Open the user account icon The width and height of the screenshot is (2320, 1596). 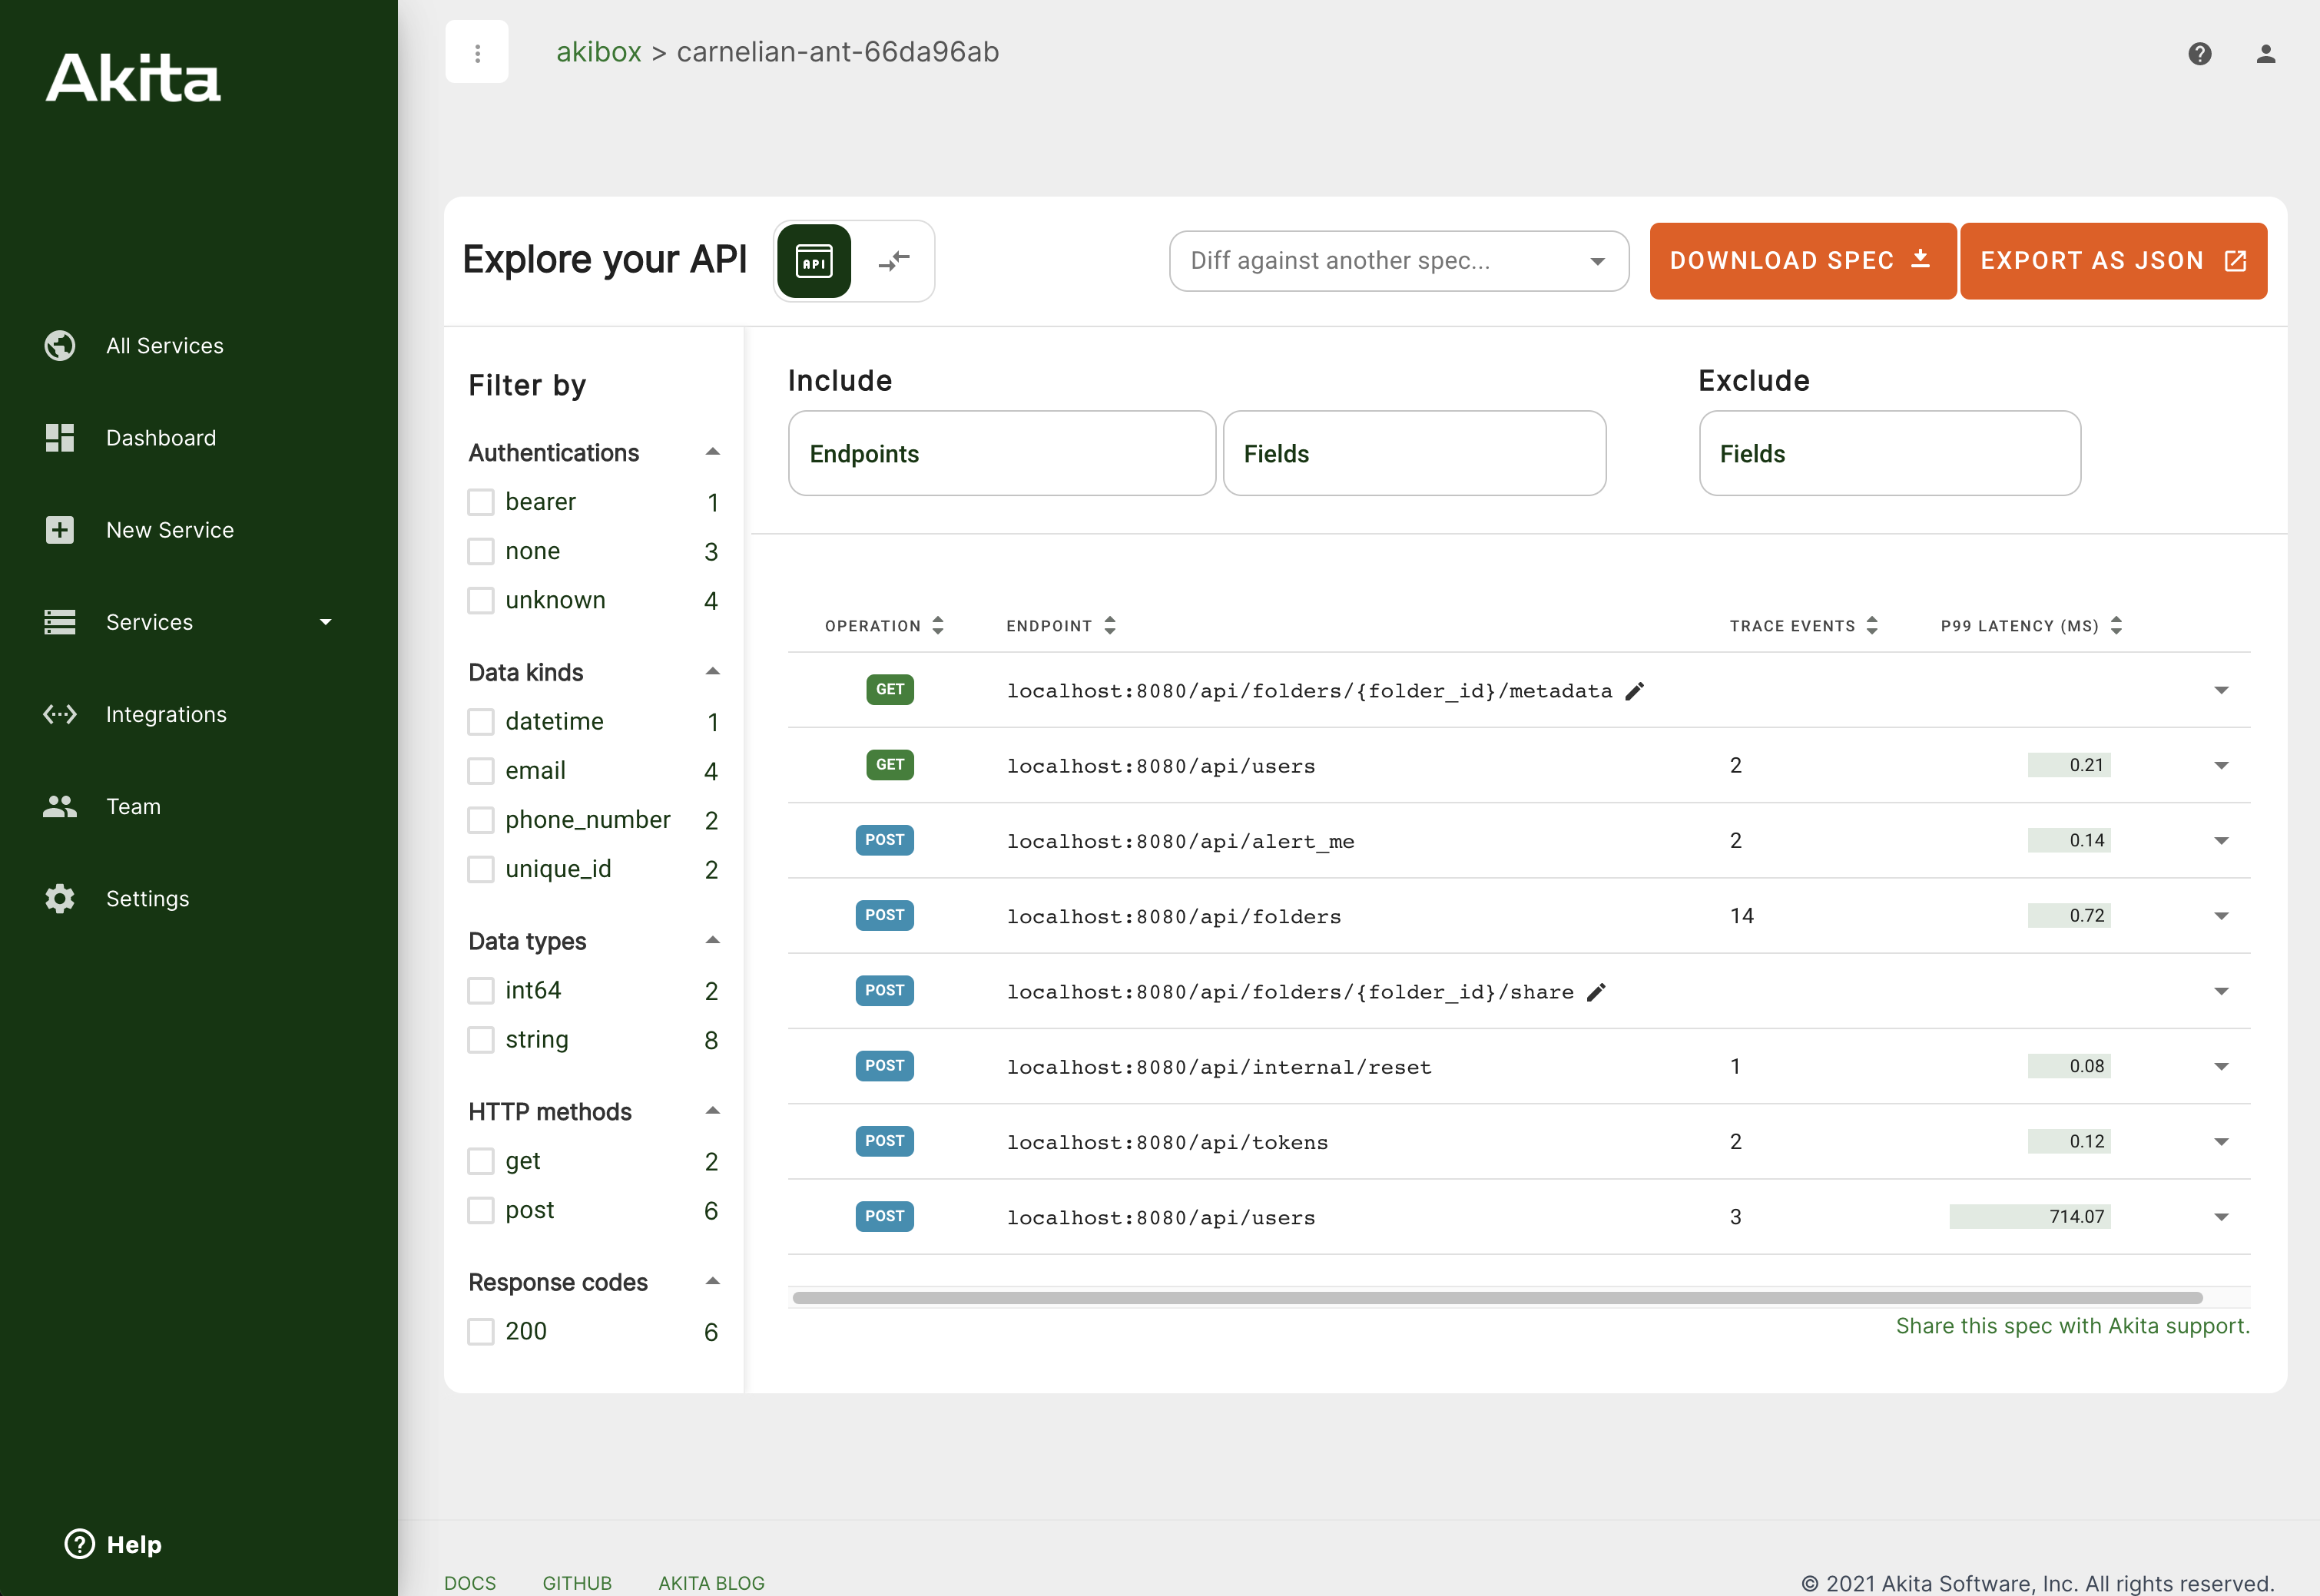2265,53
